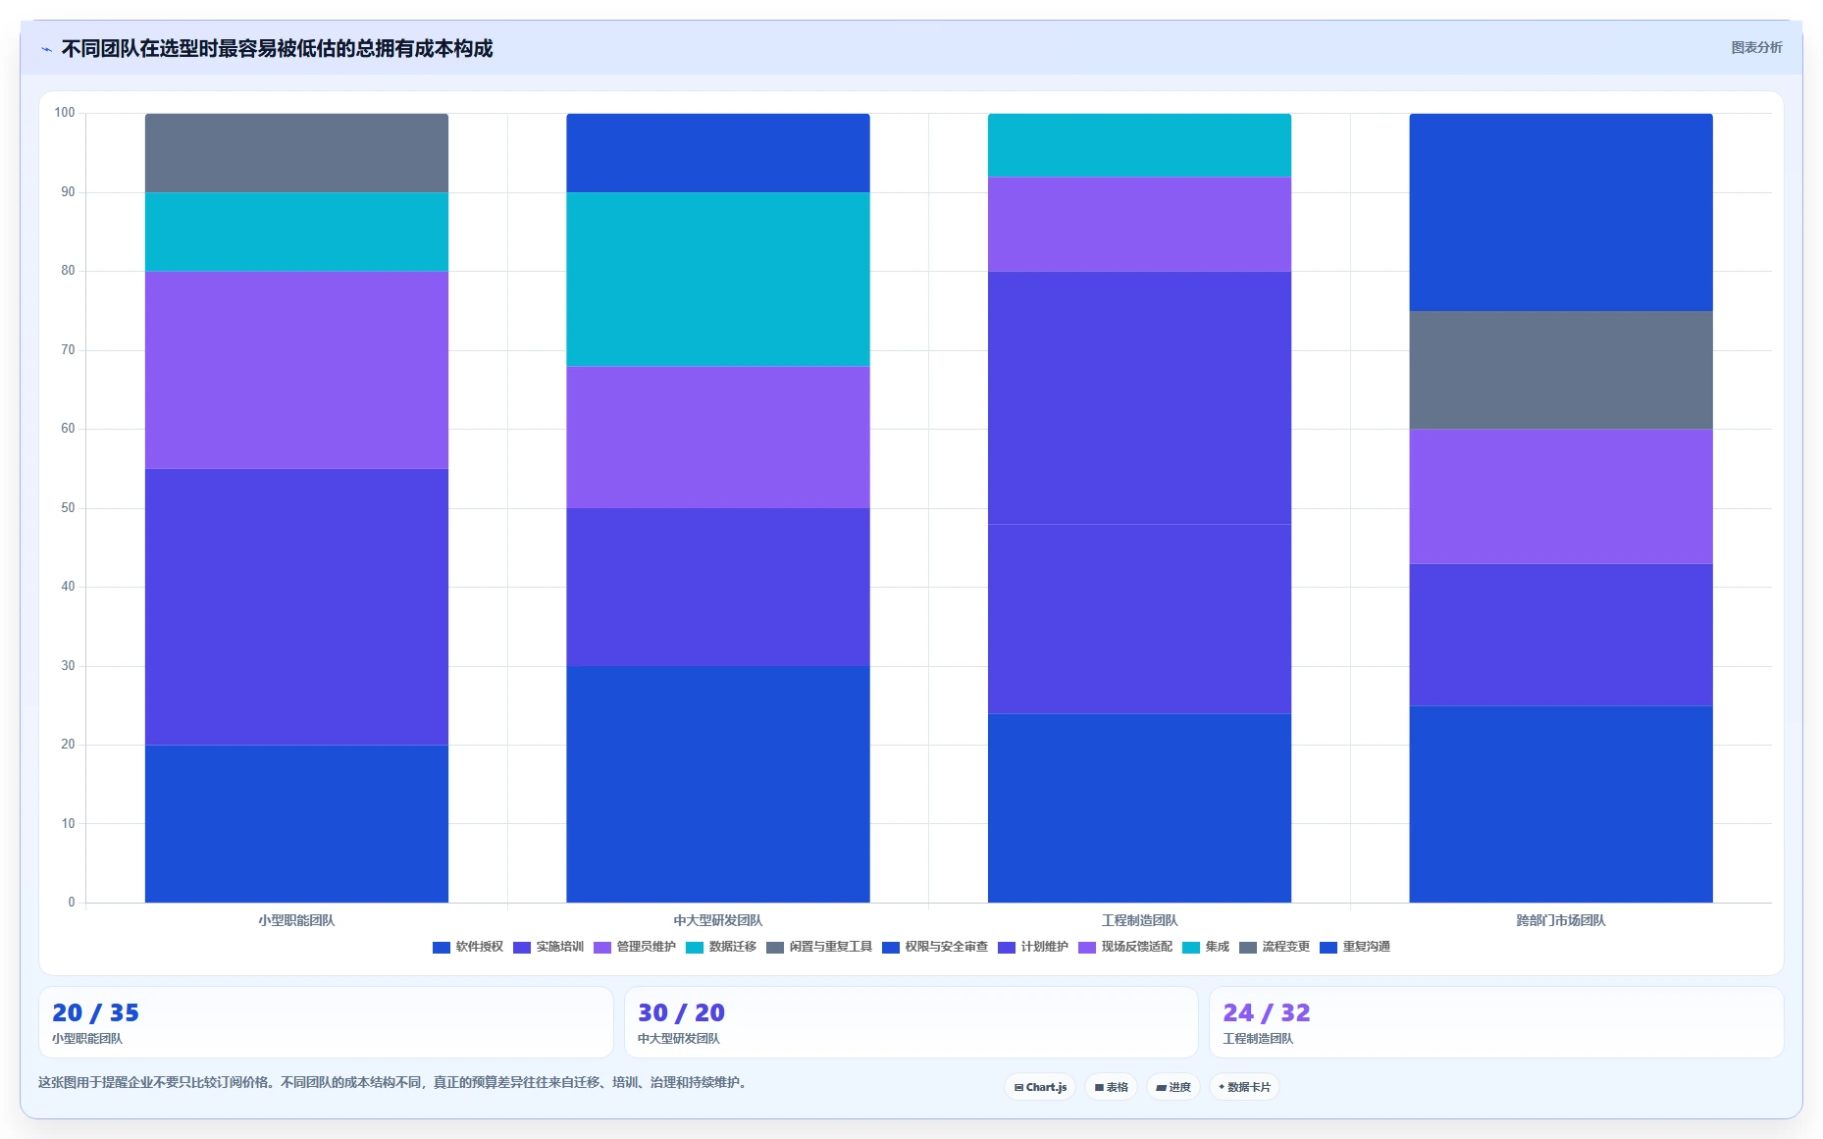Click 跨部门市场团队 bottom blue 软件授权 segment
The width and height of the screenshot is (1823, 1139).
click(x=1561, y=804)
